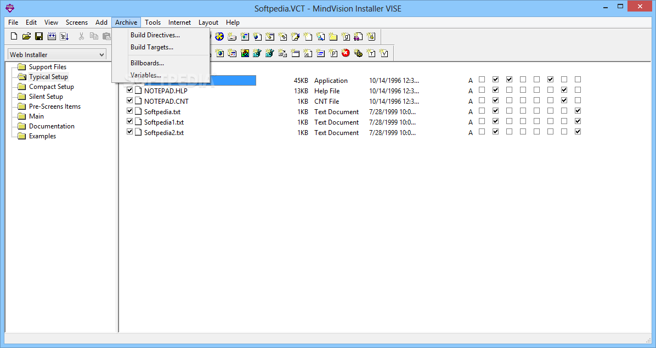The width and height of the screenshot is (656, 348).
Task: Open the File menu
Action: coord(13,22)
